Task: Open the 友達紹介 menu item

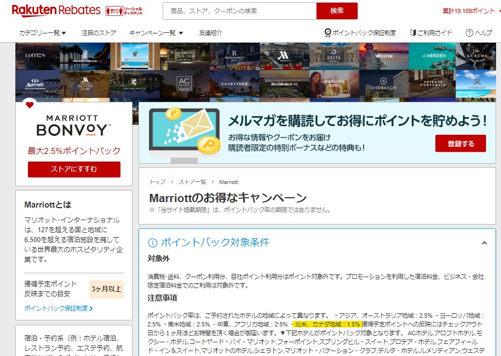Action: 210,33
